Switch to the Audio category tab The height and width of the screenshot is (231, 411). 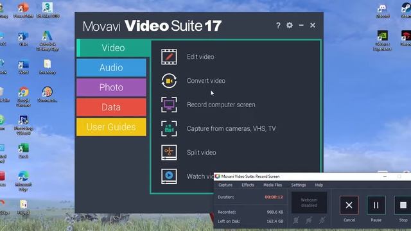[111, 67]
